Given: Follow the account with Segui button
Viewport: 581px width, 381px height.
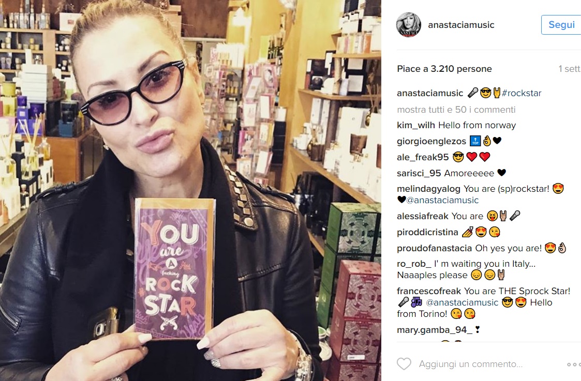Looking at the screenshot, I should 561,25.
